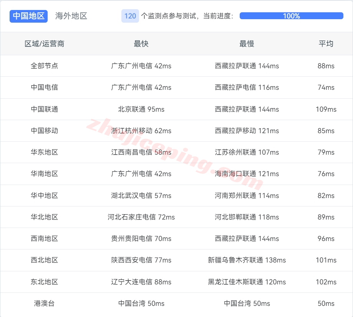Select the 华中地区 row label

tap(44, 195)
